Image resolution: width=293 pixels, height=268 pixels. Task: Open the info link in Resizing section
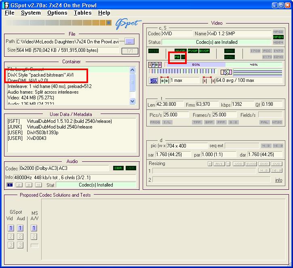click(278, 180)
